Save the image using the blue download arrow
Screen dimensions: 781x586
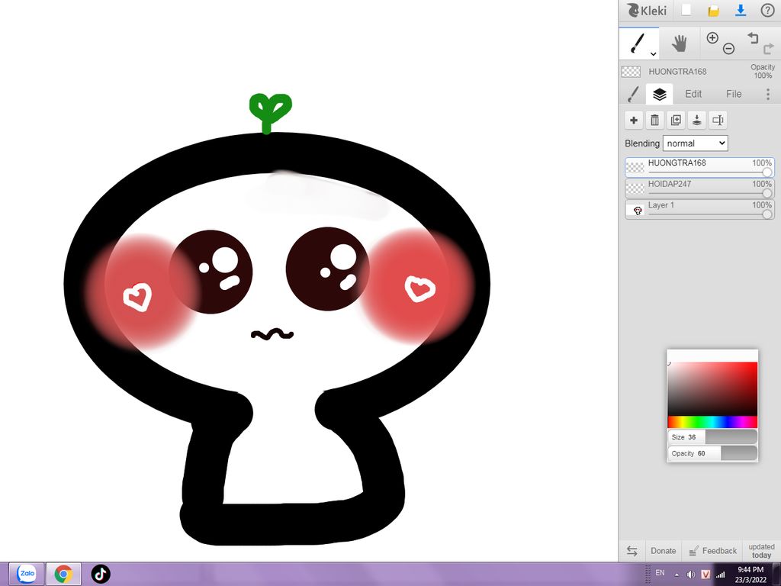pyautogui.click(x=741, y=11)
